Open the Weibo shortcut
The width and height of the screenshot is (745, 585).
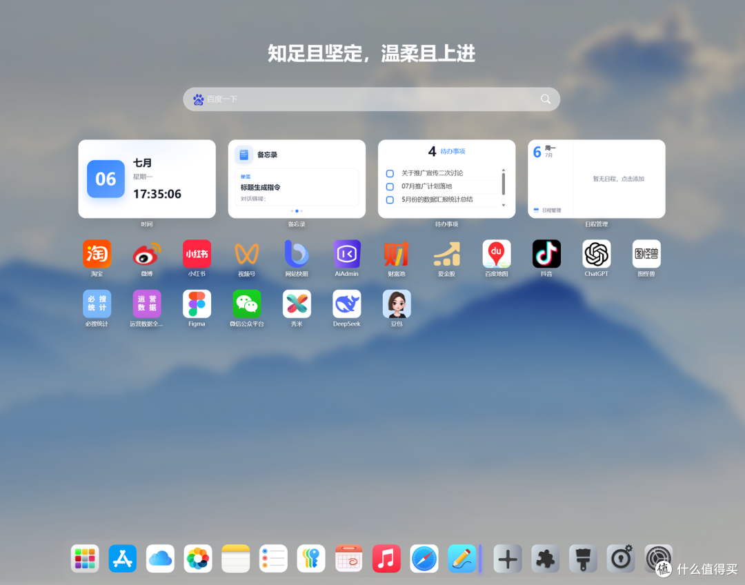pos(147,254)
